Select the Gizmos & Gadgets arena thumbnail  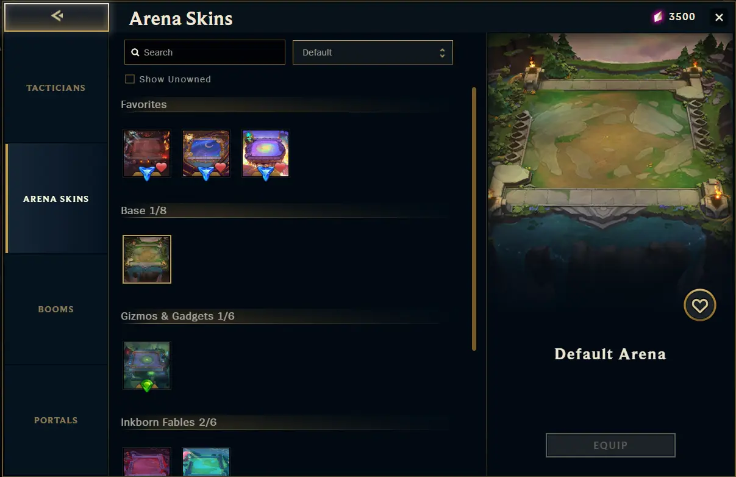coord(147,365)
